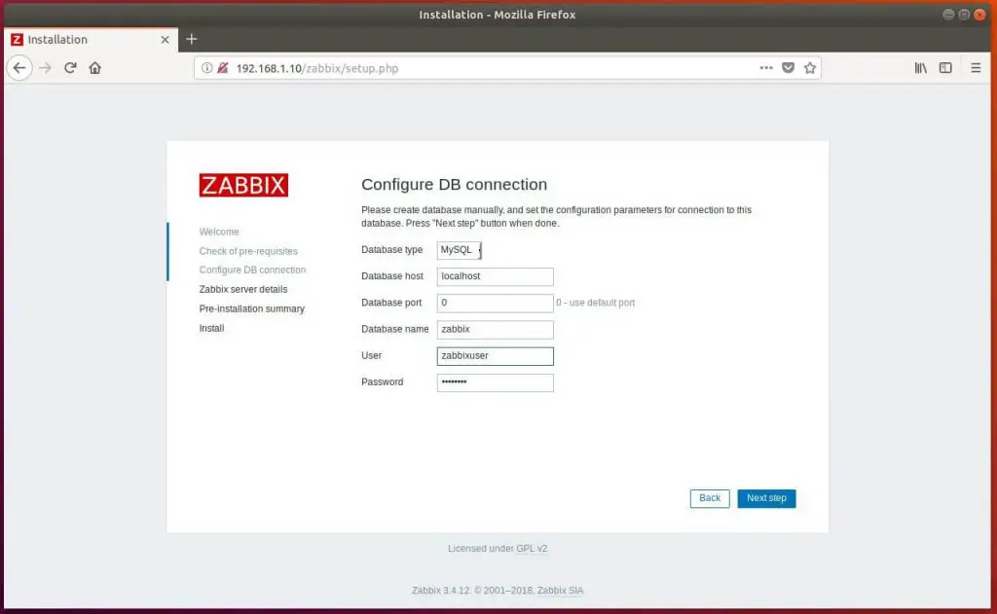The image size is (997, 614).
Task: Open the Firefox hamburger menu
Action: (976, 68)
